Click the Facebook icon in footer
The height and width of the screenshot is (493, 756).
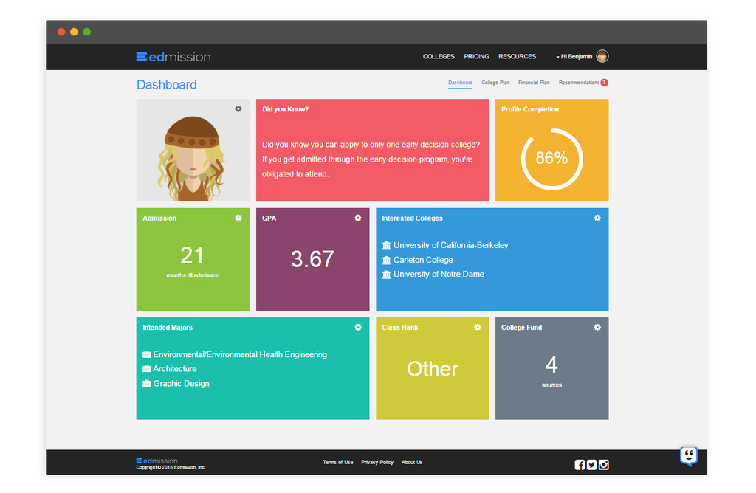[580, 464]
